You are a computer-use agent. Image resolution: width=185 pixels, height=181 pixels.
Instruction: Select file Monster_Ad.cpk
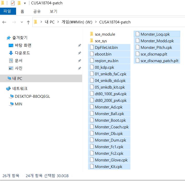click(109, 107)
